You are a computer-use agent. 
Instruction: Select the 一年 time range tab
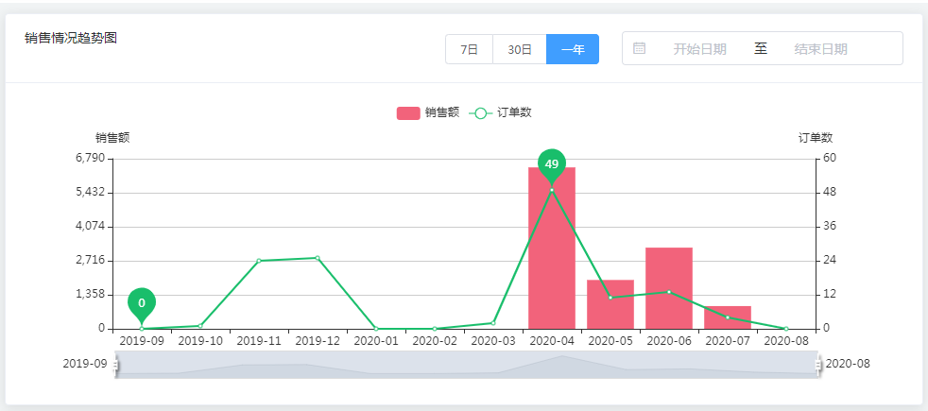[573, 49]
